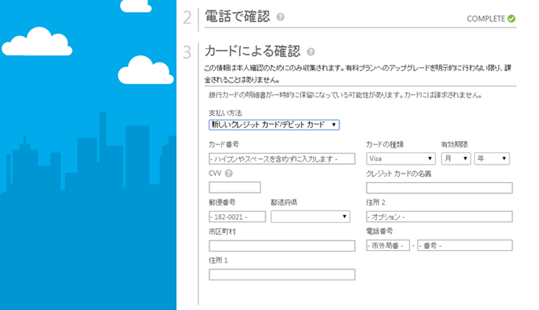Click the 番号 phone number field

point(464,246)
